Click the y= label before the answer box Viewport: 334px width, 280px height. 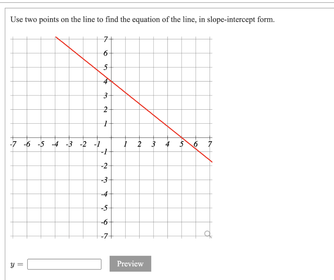click(x=16, y=263)
